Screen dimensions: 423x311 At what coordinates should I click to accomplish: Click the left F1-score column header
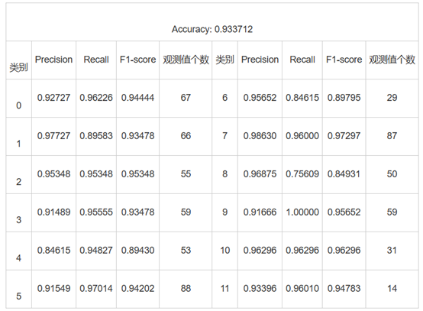(138, 60)
